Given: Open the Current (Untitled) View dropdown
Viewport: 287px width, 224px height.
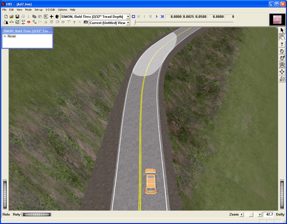Looking at the screenshot, I should coord(128,22).
